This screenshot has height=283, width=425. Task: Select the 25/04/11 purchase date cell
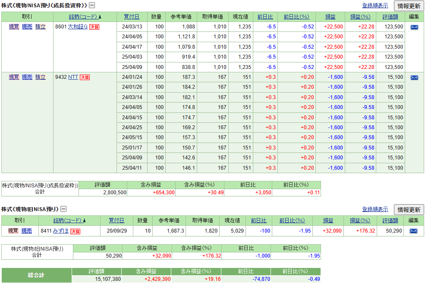132,168
